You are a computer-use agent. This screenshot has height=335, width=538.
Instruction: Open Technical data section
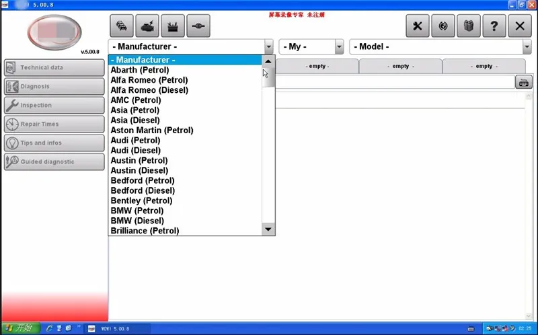pyautogui.click(x=54, y=68)
